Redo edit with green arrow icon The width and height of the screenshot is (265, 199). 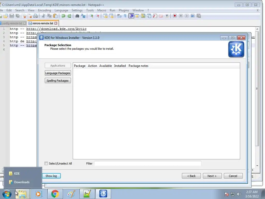pos(69,16)
